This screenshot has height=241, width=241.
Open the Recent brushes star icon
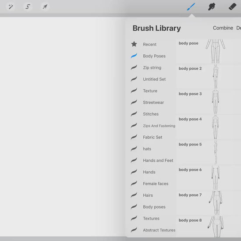click(x=134, y=44)
